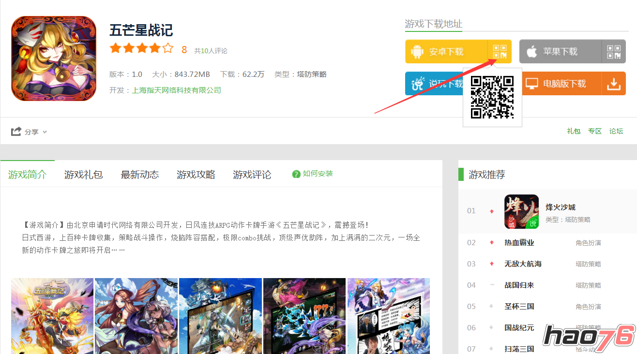Open the 论坛 link
This screenshot has width=637, height=354.
tap(616, 131)
